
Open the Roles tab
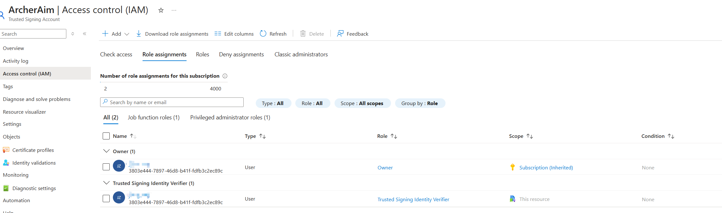(x=203, y=54)
